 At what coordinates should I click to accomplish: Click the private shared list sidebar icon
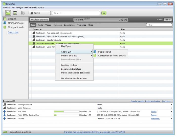(5, 27)
